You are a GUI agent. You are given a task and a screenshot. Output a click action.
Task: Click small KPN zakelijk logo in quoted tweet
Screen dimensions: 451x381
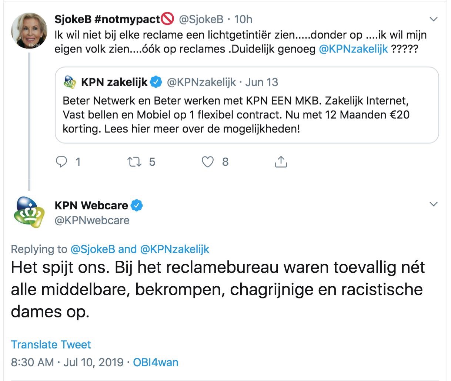70,82
